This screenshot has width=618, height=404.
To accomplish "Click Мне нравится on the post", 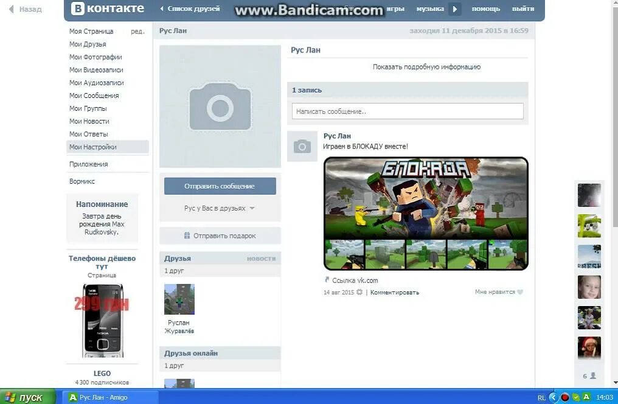I will point(495,292).
